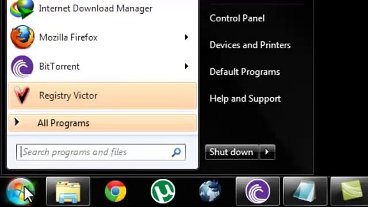Image resolution: width=368 pixels, height=207 pixels.
Task: Switch to BitTorrent window on the taskbar
Action: click(x=258, y=191)
